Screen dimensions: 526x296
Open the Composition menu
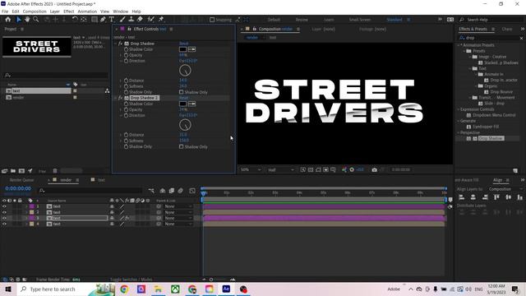pos(35,12)
